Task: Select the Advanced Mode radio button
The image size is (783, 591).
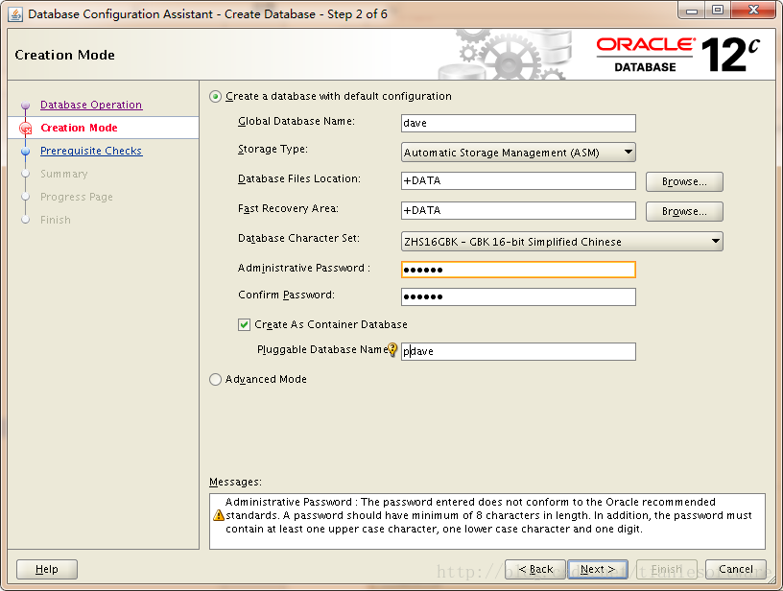Action: (215, 379)
